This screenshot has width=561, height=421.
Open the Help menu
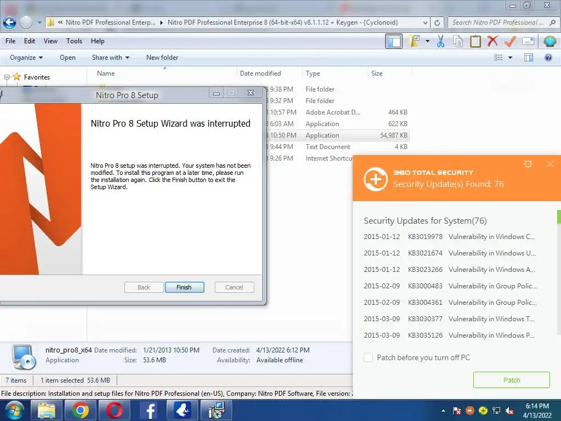[x=98, y=41]
